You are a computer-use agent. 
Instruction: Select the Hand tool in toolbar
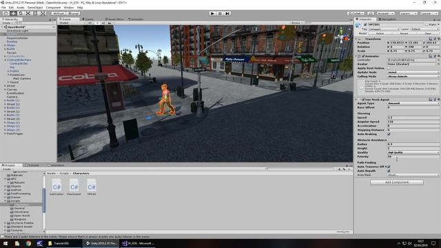6,13
